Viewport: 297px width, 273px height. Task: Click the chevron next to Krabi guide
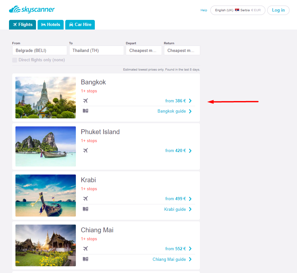click(x=190, y=209)
